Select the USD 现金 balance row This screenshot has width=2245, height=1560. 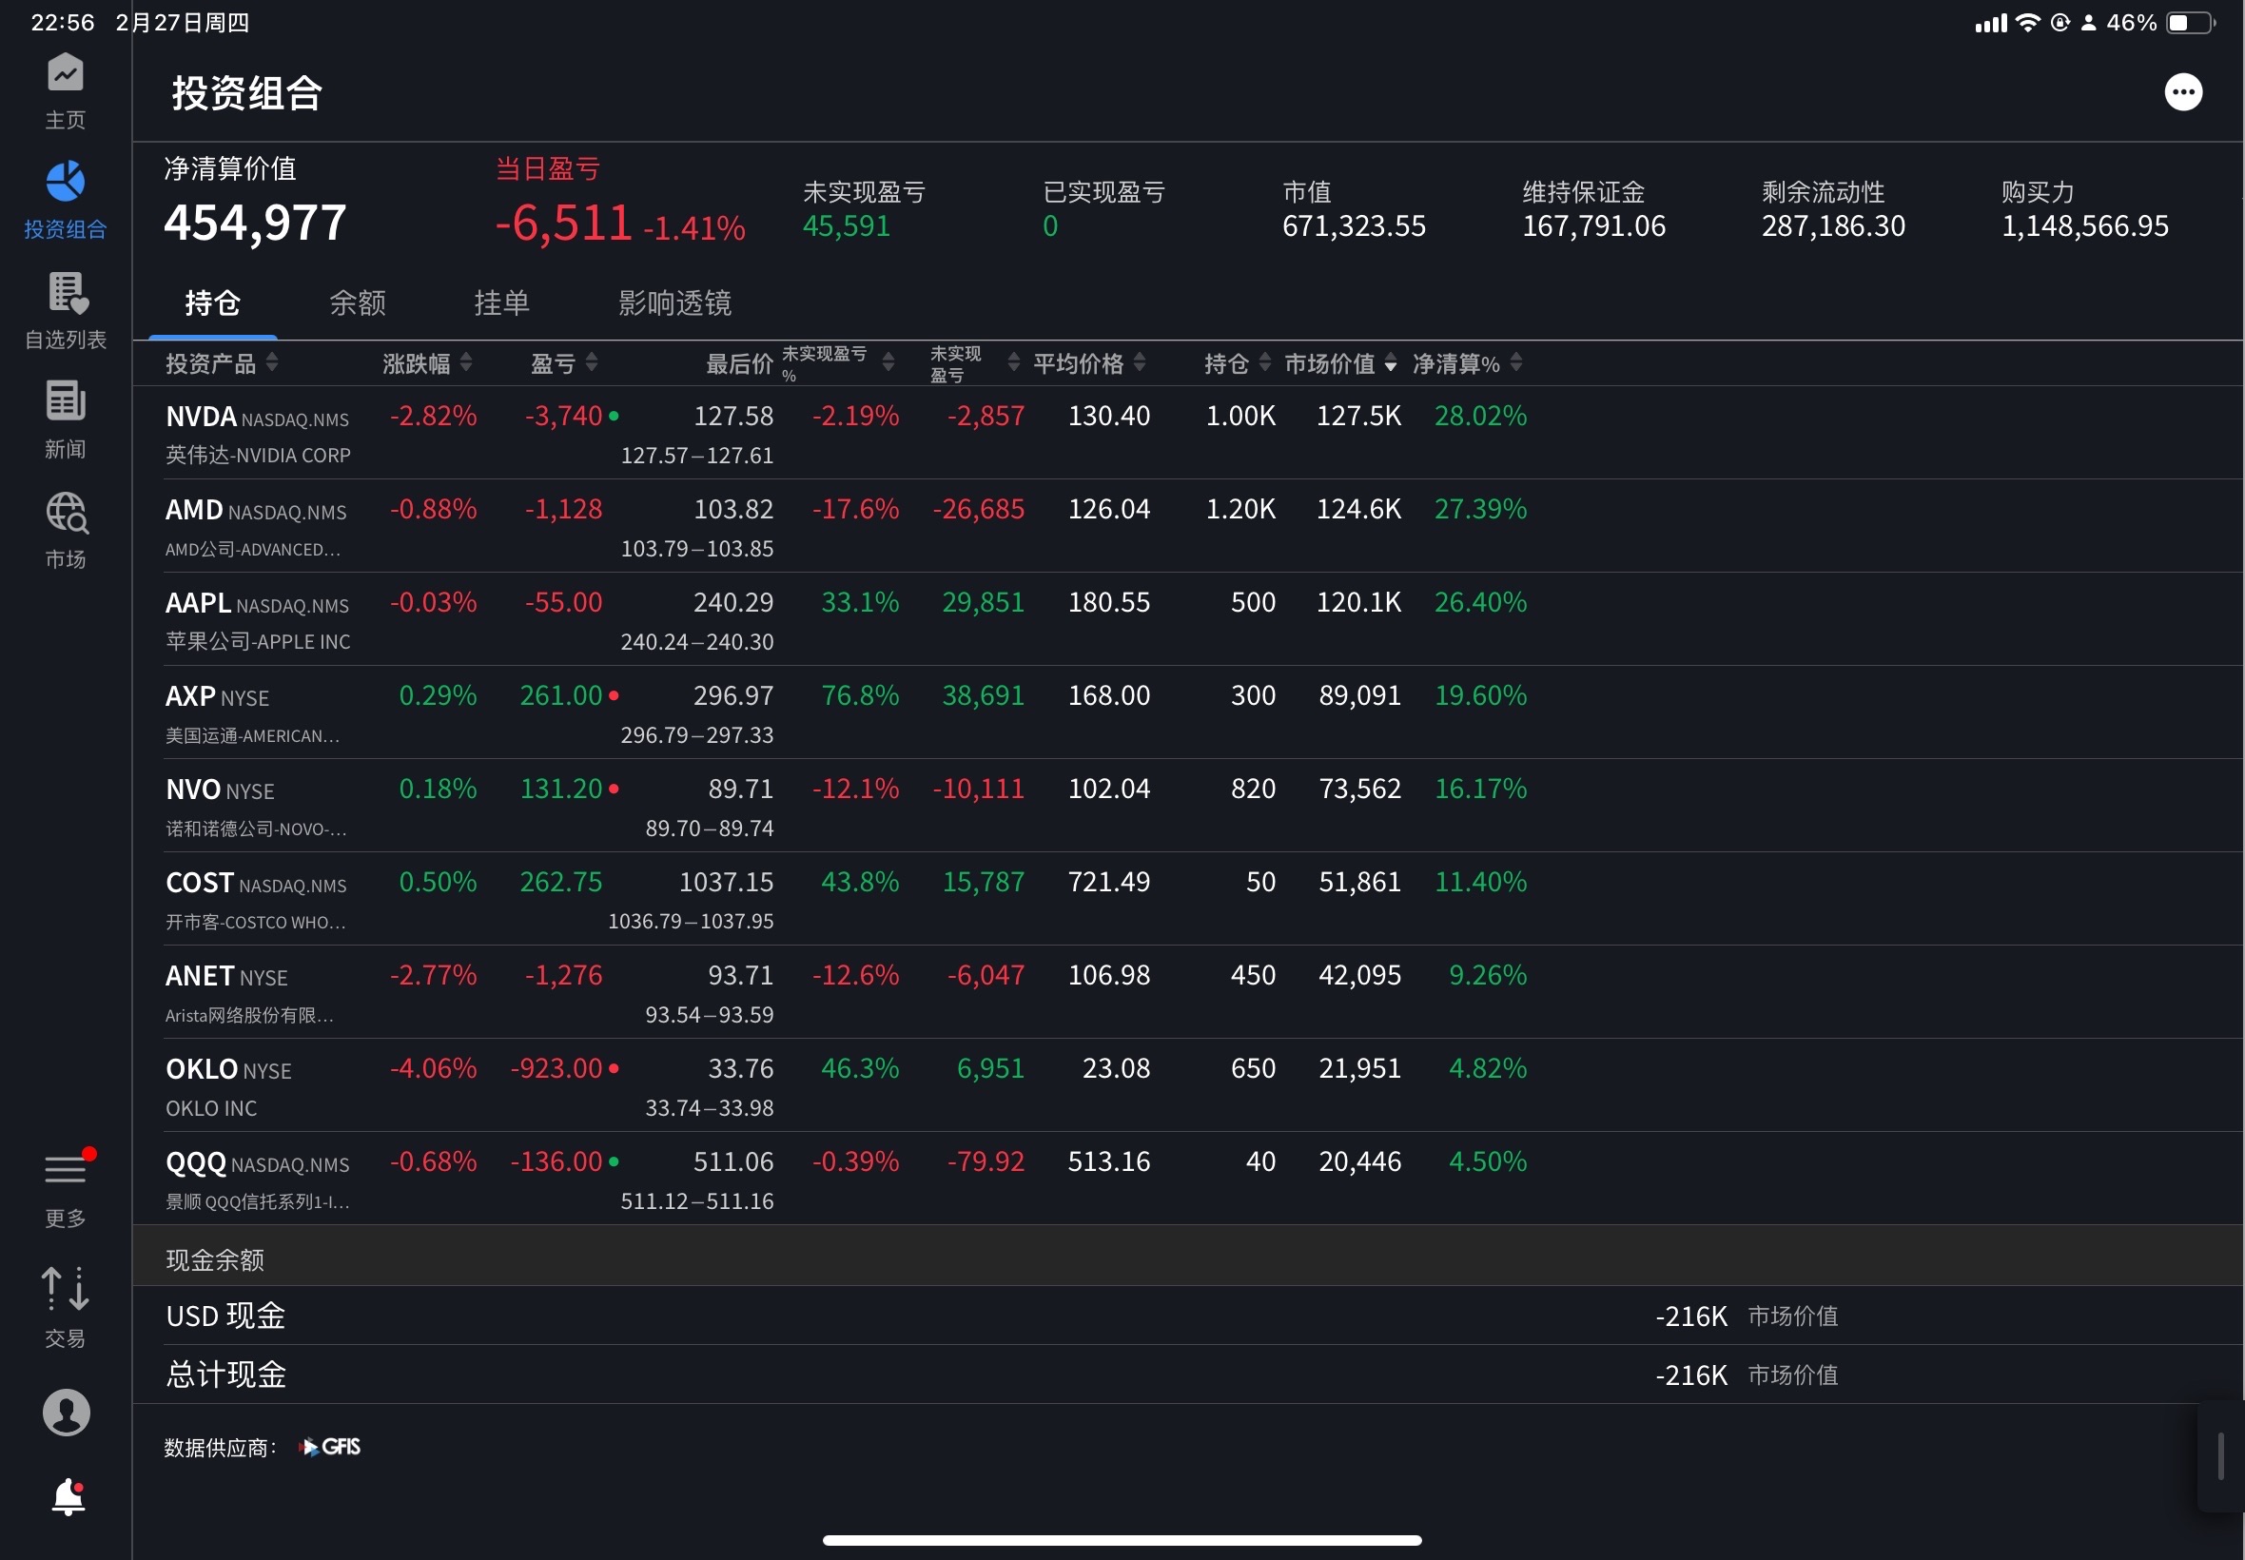click(x=1187, y=1316)
